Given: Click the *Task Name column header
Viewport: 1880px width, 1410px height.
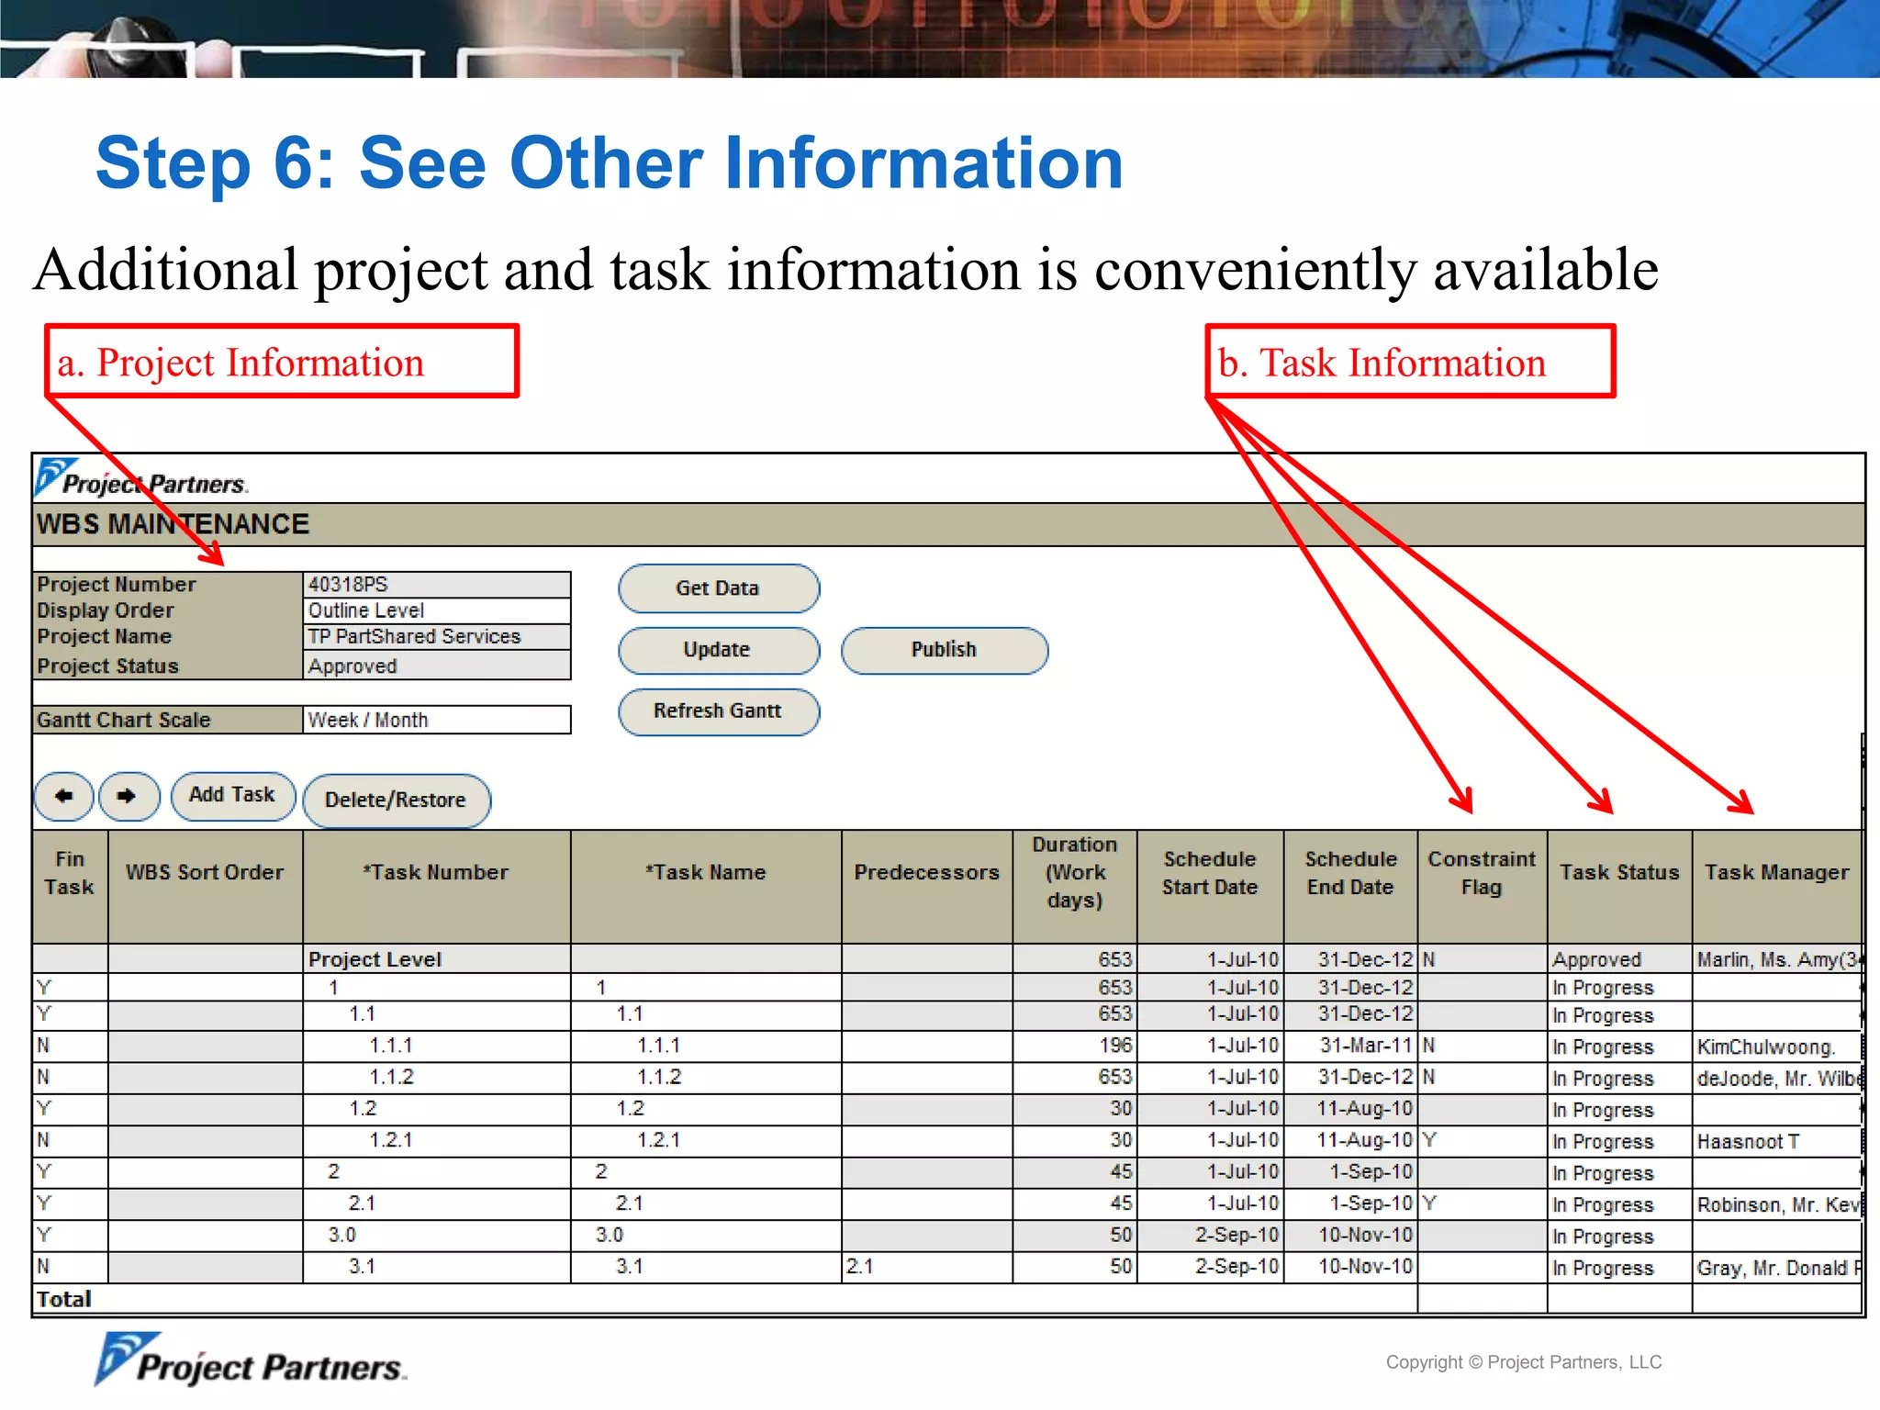Looking at the screenshot, I should point(706,887).
